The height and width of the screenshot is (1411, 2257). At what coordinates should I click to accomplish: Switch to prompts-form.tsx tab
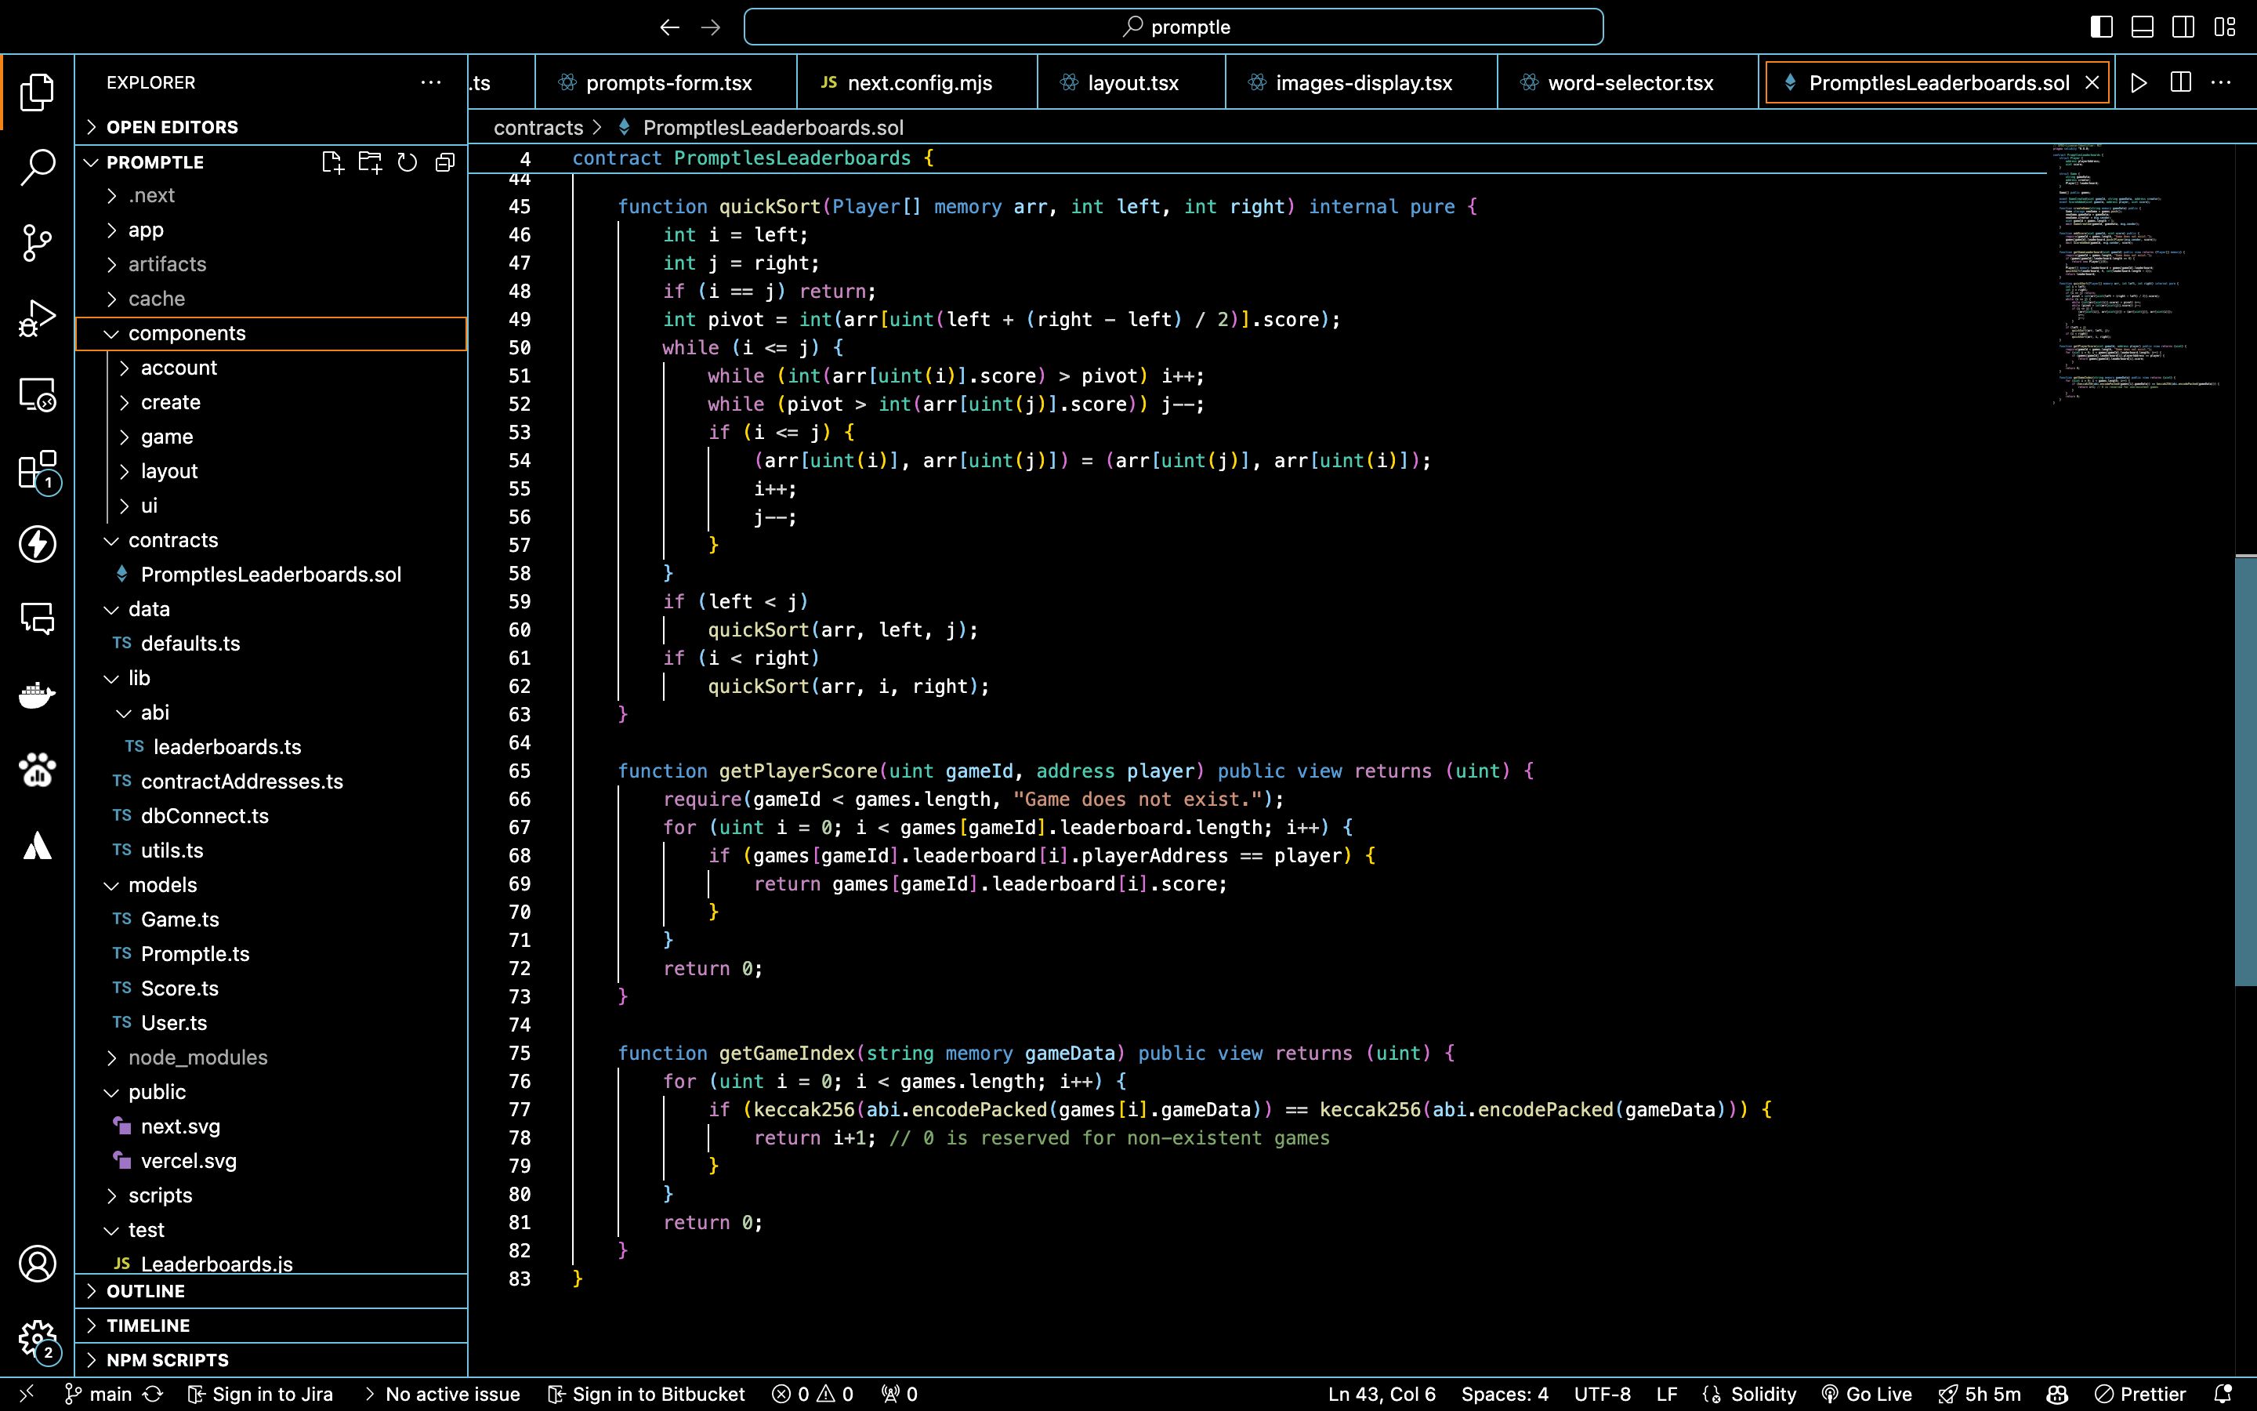point(667,82)
